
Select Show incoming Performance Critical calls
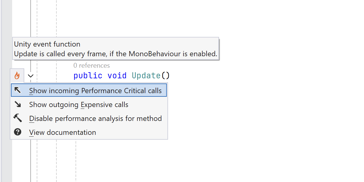click(95, 91)
